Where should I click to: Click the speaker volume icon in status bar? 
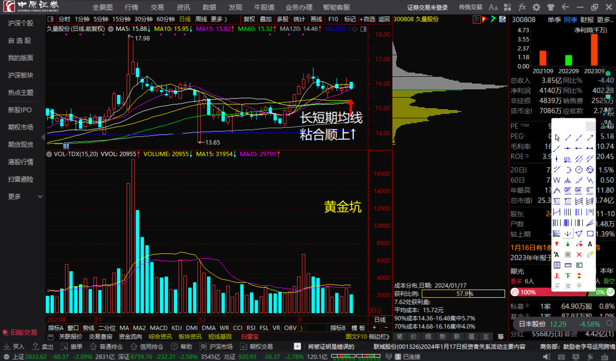(546, 357)
